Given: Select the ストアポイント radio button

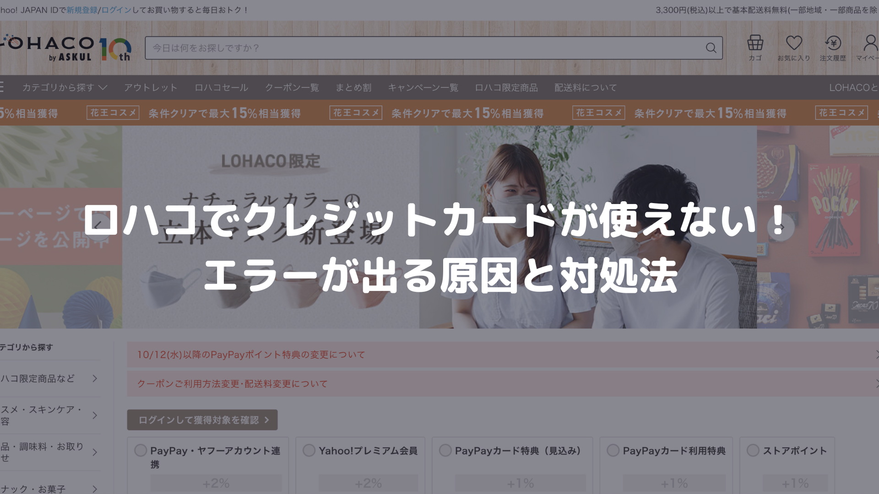Looking at the screenshot, I should click(x=753, y=451).
